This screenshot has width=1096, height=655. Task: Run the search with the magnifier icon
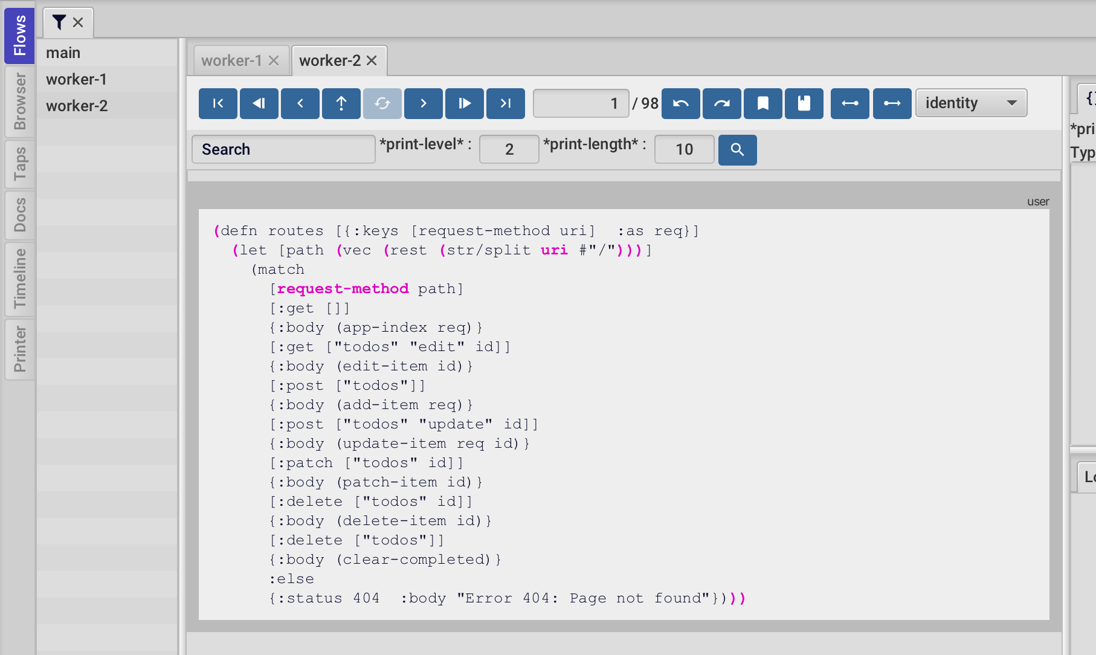737,149
